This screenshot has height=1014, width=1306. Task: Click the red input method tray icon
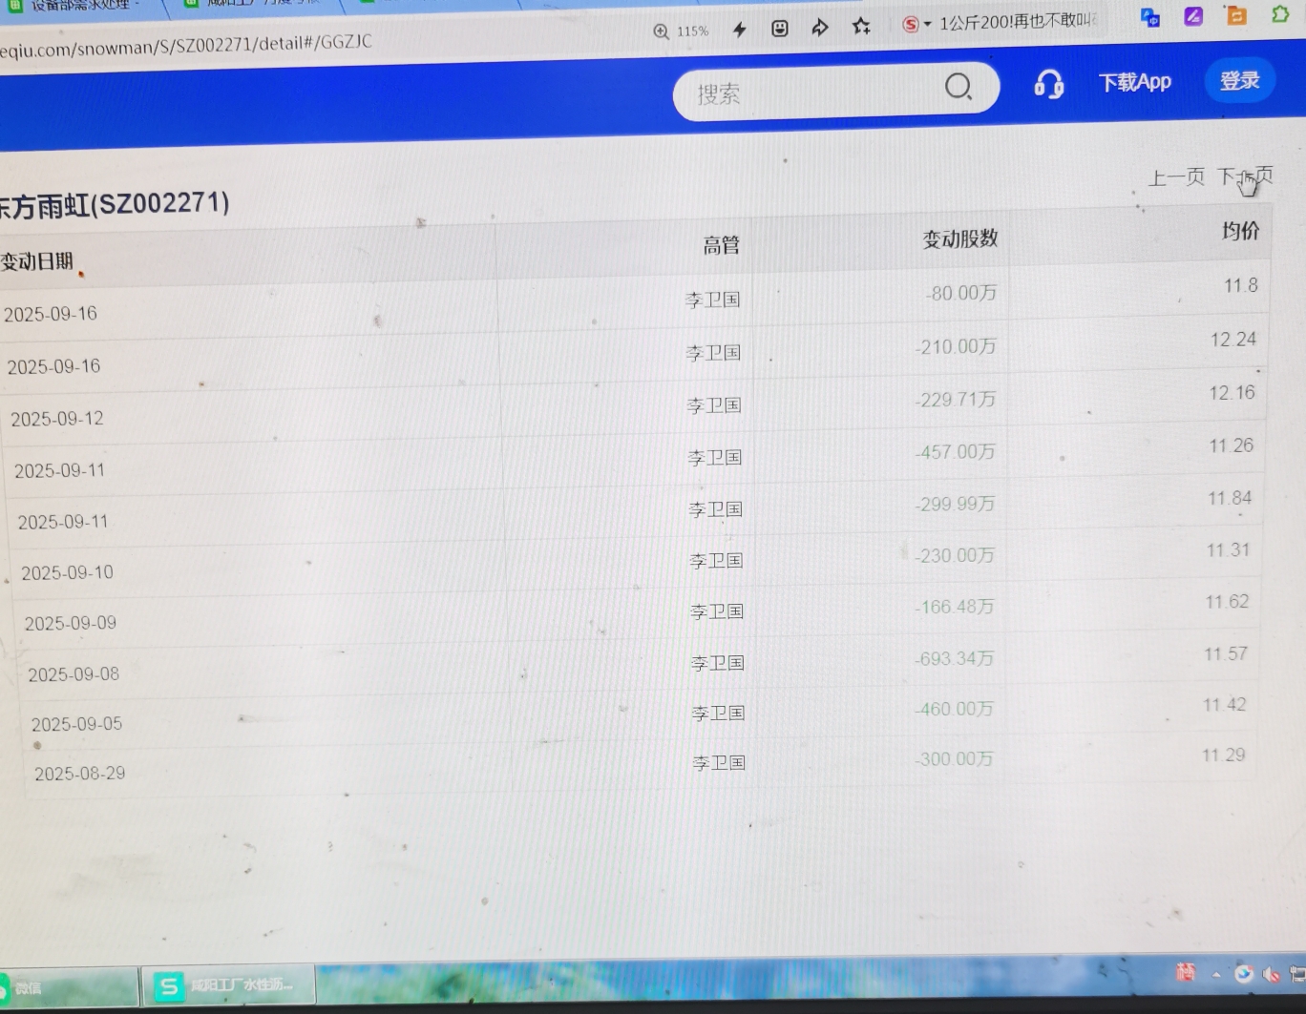[x=1186, y=972]
